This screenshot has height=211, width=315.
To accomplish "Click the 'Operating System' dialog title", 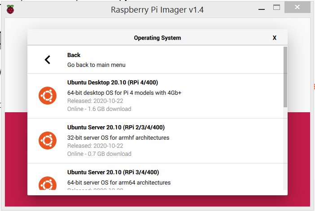I will [157, 38].
